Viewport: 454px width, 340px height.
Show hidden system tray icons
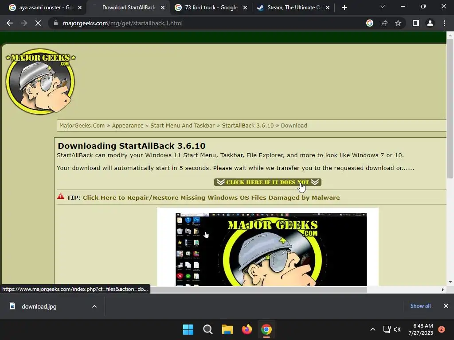coord(373,329)
